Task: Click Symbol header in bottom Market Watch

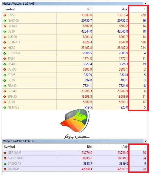Action: (30, 147)
